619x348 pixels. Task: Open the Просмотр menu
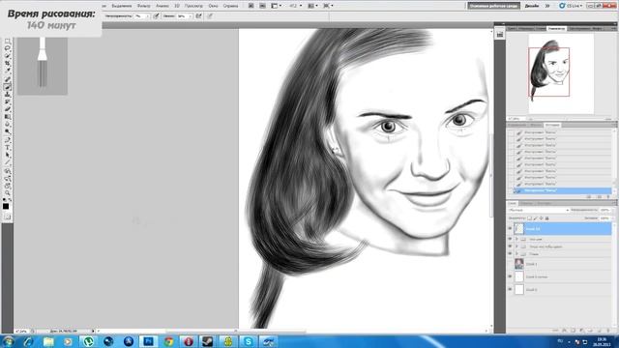tap(193, 6)
